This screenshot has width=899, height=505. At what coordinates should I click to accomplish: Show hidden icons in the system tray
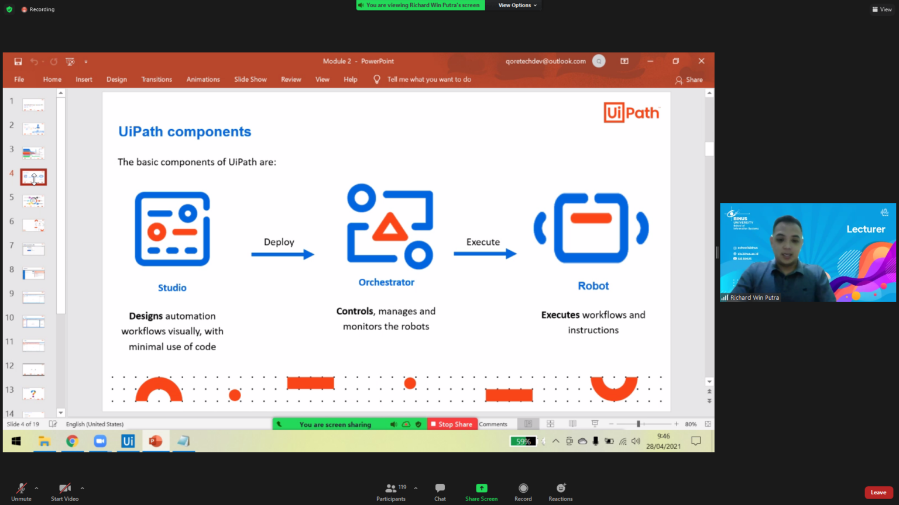pos(555,441)
